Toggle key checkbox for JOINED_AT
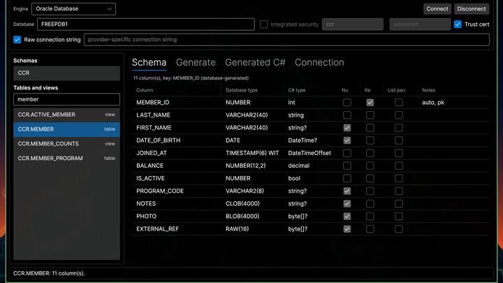Viewport: 503px width, 283px height. point(370,153)
